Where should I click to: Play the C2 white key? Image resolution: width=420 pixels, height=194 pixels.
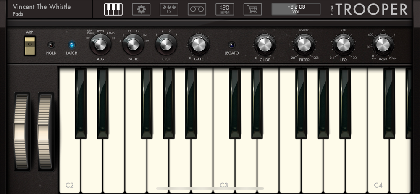[69, 166]
